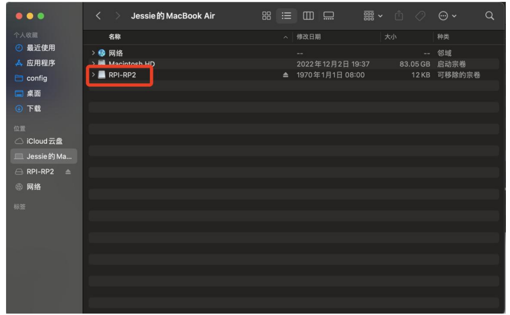Sort by the 修改日期 column header
This screenshot has width=510, height=315.
pyautogui.click(x=308, y=37)
